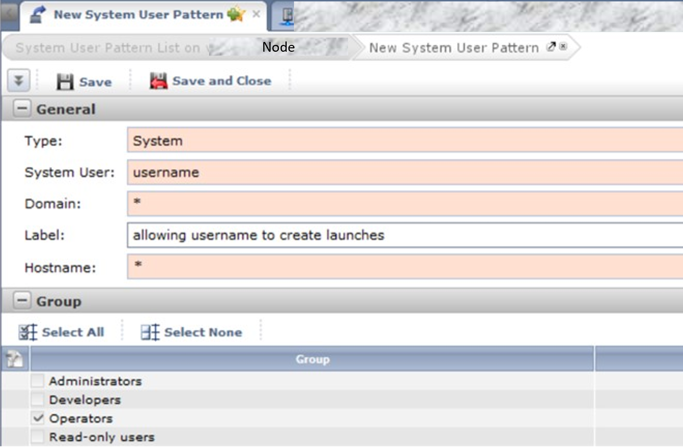683x448 pixels.
Task: Click the Save floppy disk icon
Action: [65, 81]
